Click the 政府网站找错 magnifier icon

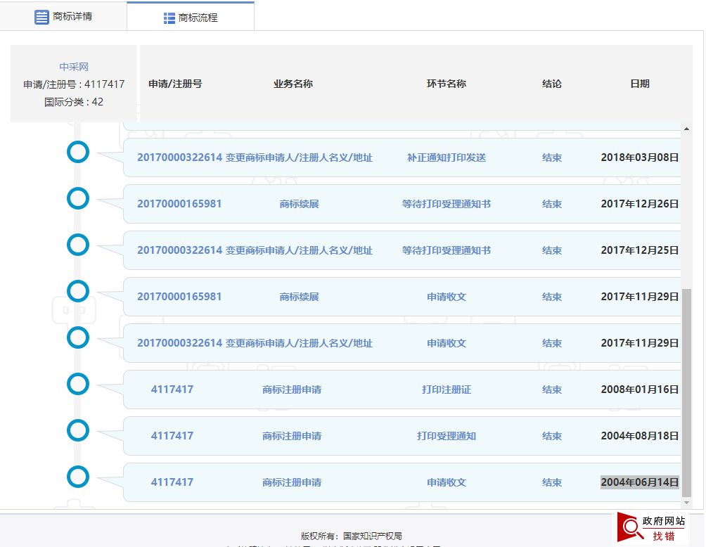[x=630, y=527]
